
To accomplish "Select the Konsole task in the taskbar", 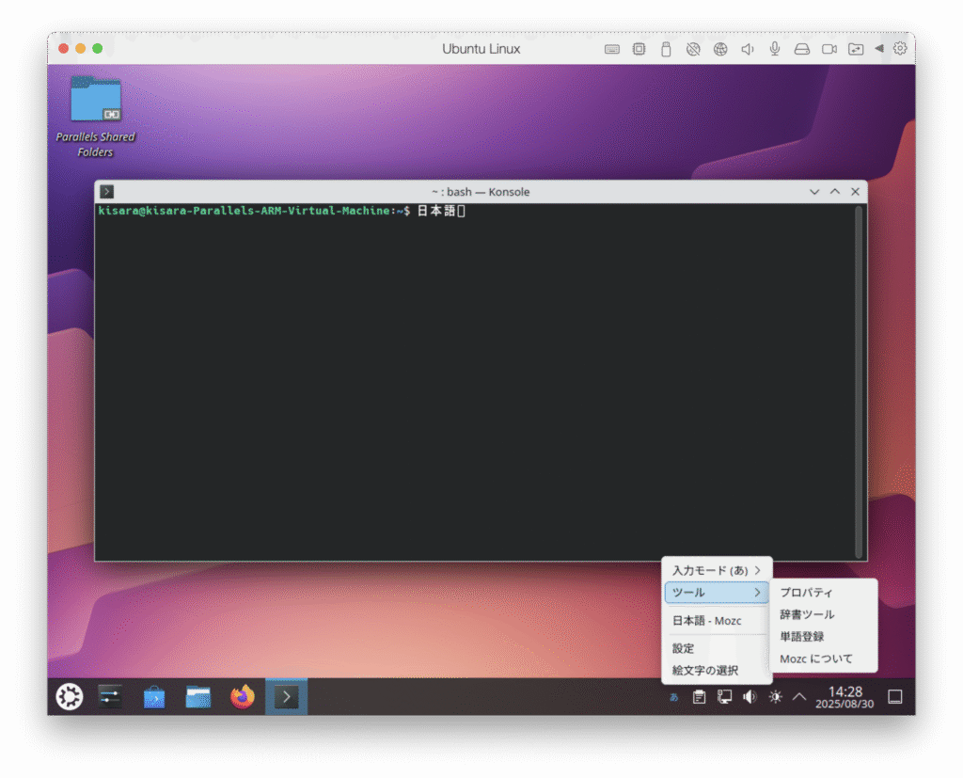I will tap(286, 697).
